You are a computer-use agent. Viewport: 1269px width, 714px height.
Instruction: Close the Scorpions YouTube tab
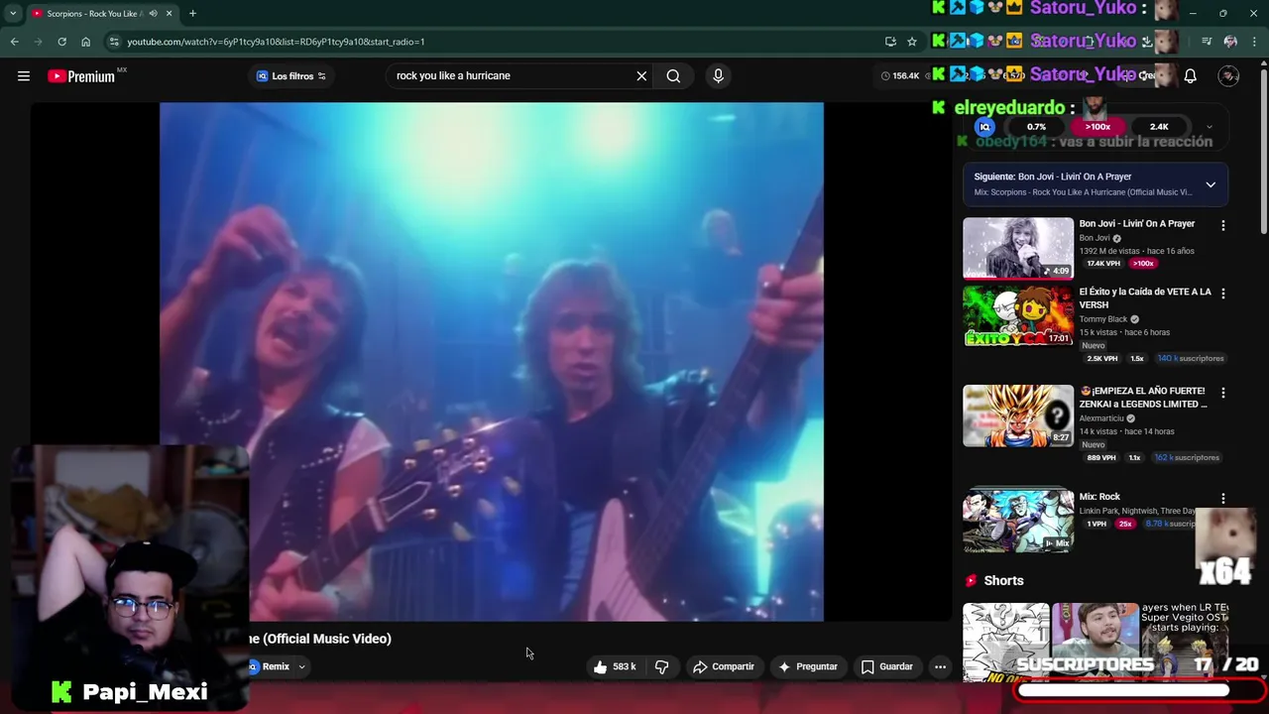coord(169,14)
